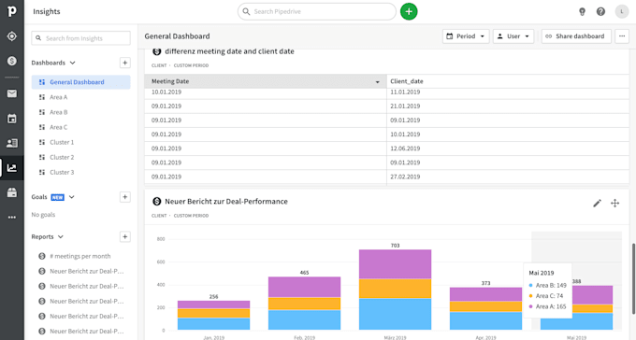This screenshot has height=340, width=636.
Task: Click the Pipedrive logo icon
Action: [x=12, y=11]
